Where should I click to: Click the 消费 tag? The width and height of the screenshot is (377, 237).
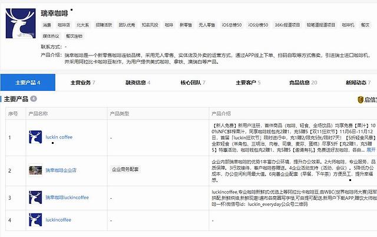[47, 25]
